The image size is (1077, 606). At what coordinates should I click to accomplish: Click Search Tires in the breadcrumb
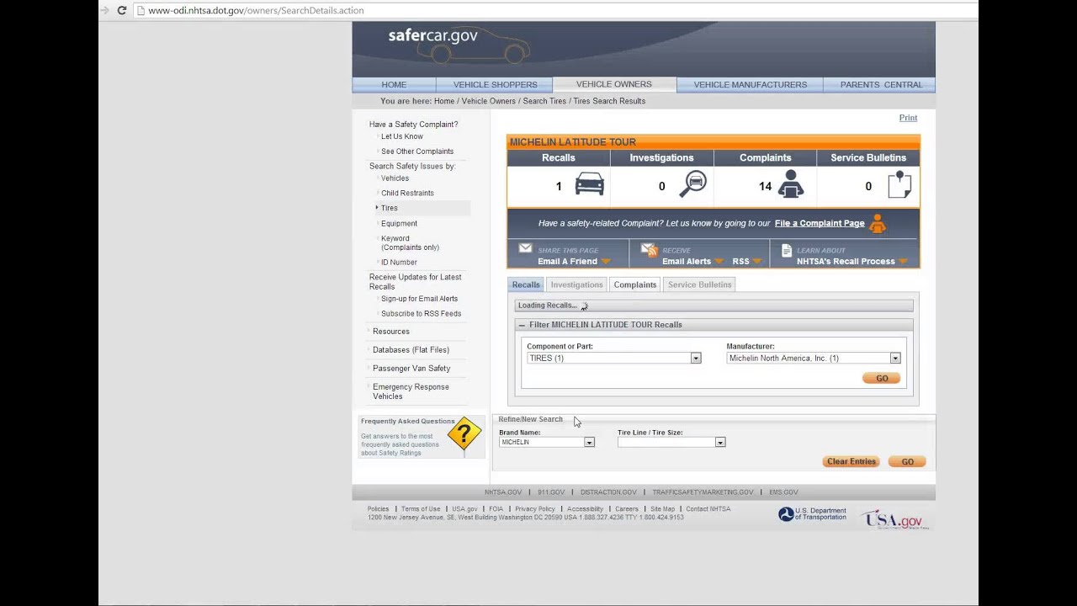click(x=544, y=101)
